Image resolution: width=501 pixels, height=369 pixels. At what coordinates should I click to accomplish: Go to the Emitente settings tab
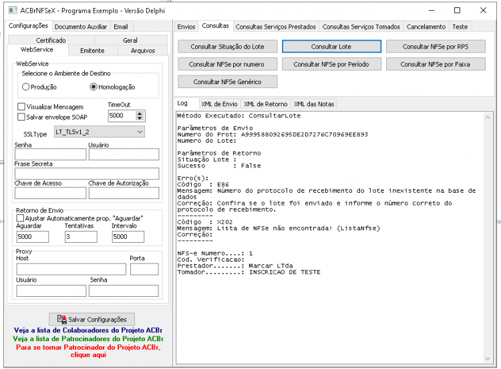point(92,51)
